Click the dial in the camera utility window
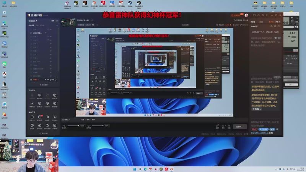Screen dimensions: 306x172 292,21
